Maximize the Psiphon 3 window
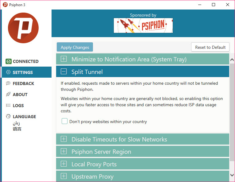The image size is (235, 182). pyautogui.click(x=214, y=5)
